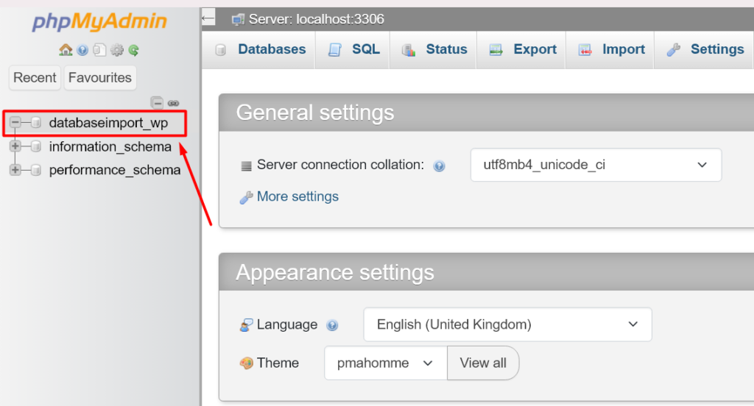This screenshot has width=754, height=406.
Task: Open the Language dropdown
Action: click(x=508, y=324)
